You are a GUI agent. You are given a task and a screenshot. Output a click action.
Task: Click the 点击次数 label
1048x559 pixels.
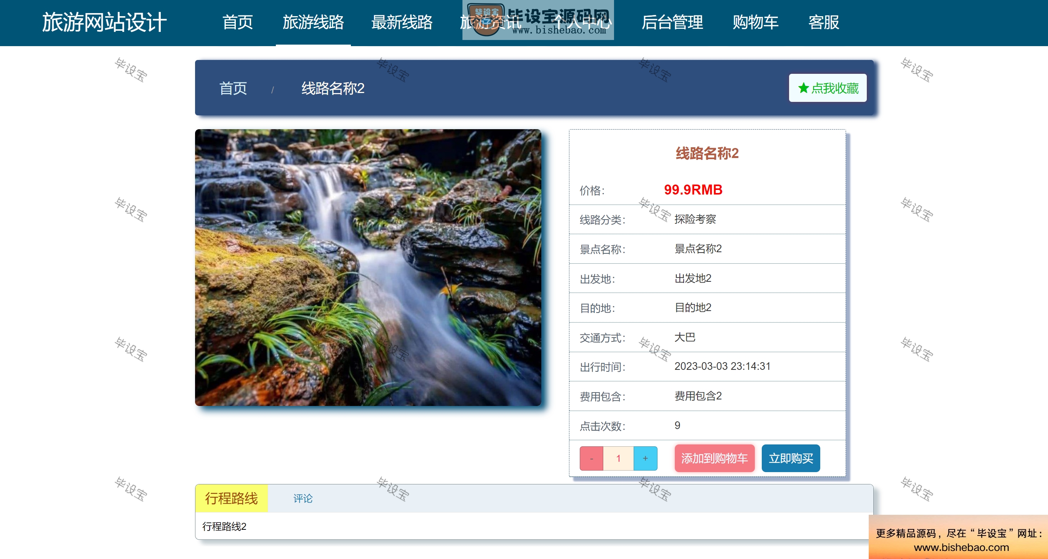click(x=602, y=426)
